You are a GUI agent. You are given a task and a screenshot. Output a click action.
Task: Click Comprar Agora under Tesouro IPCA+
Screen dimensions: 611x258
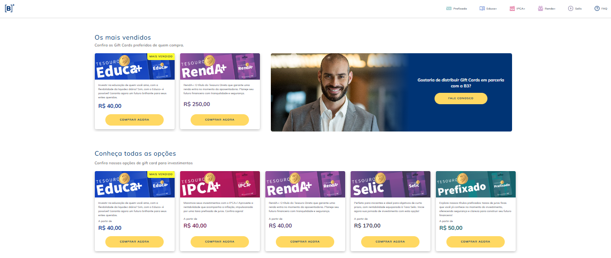220,242
